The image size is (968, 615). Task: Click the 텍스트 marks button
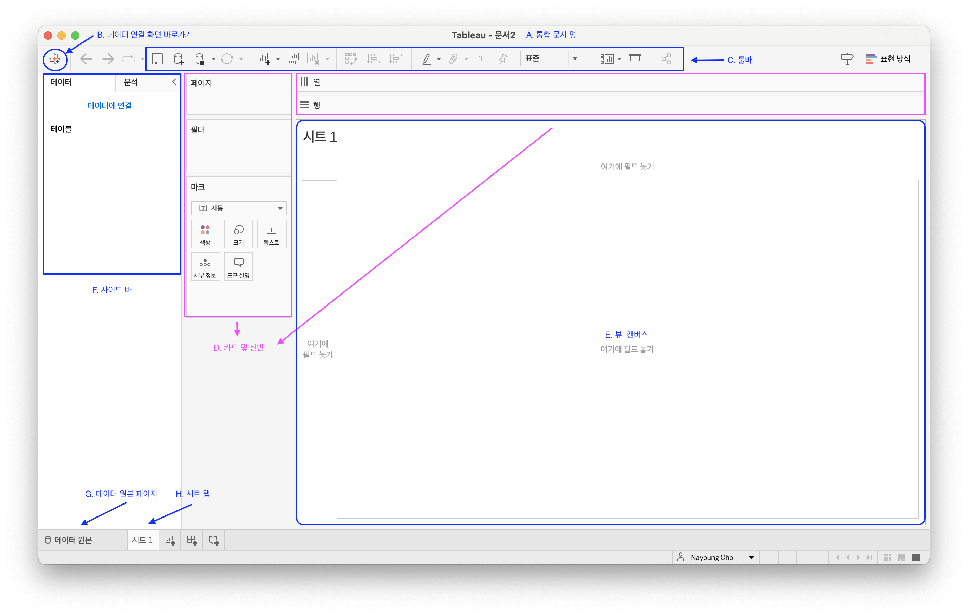click(x=271, y=234)
